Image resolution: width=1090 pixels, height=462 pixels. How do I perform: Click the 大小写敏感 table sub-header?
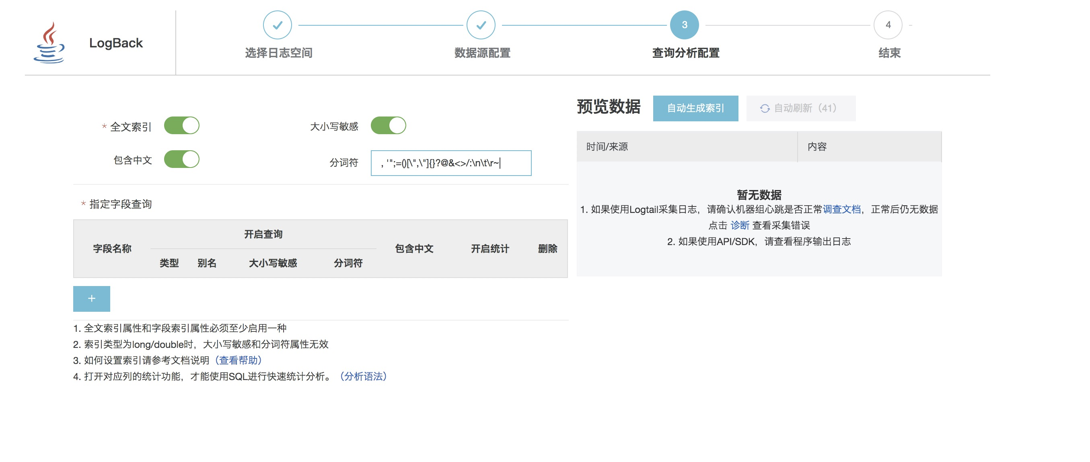[273, 263]
